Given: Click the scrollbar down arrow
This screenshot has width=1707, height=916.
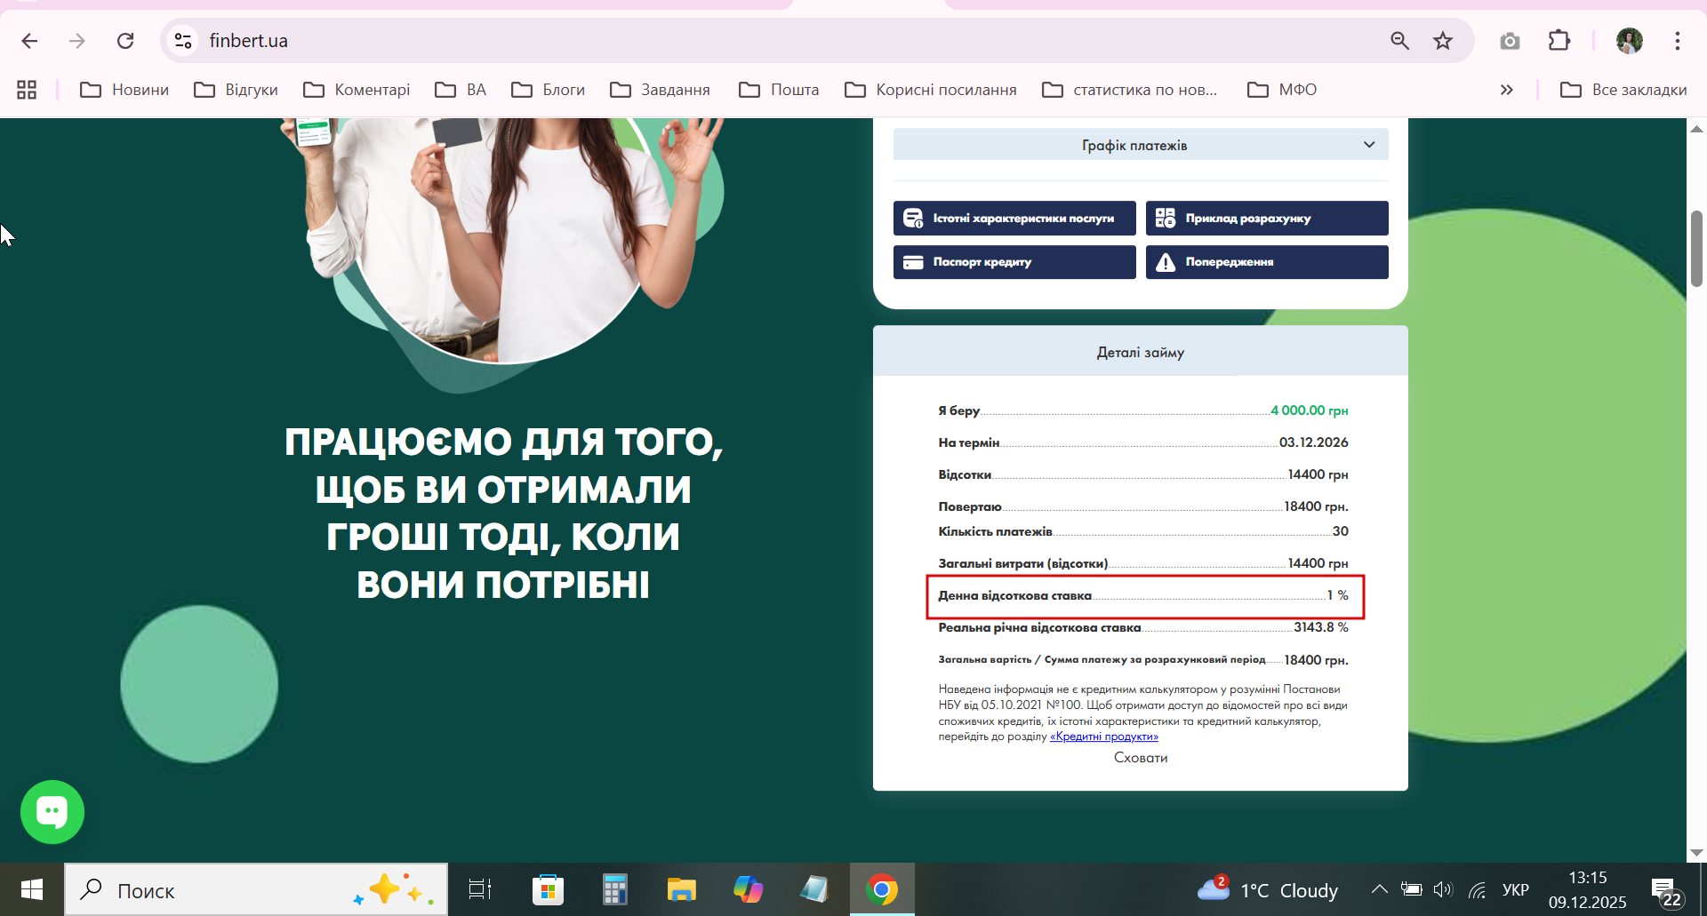Looking at the screenshot, I should pyautogui.click(x=1696, y=853).
